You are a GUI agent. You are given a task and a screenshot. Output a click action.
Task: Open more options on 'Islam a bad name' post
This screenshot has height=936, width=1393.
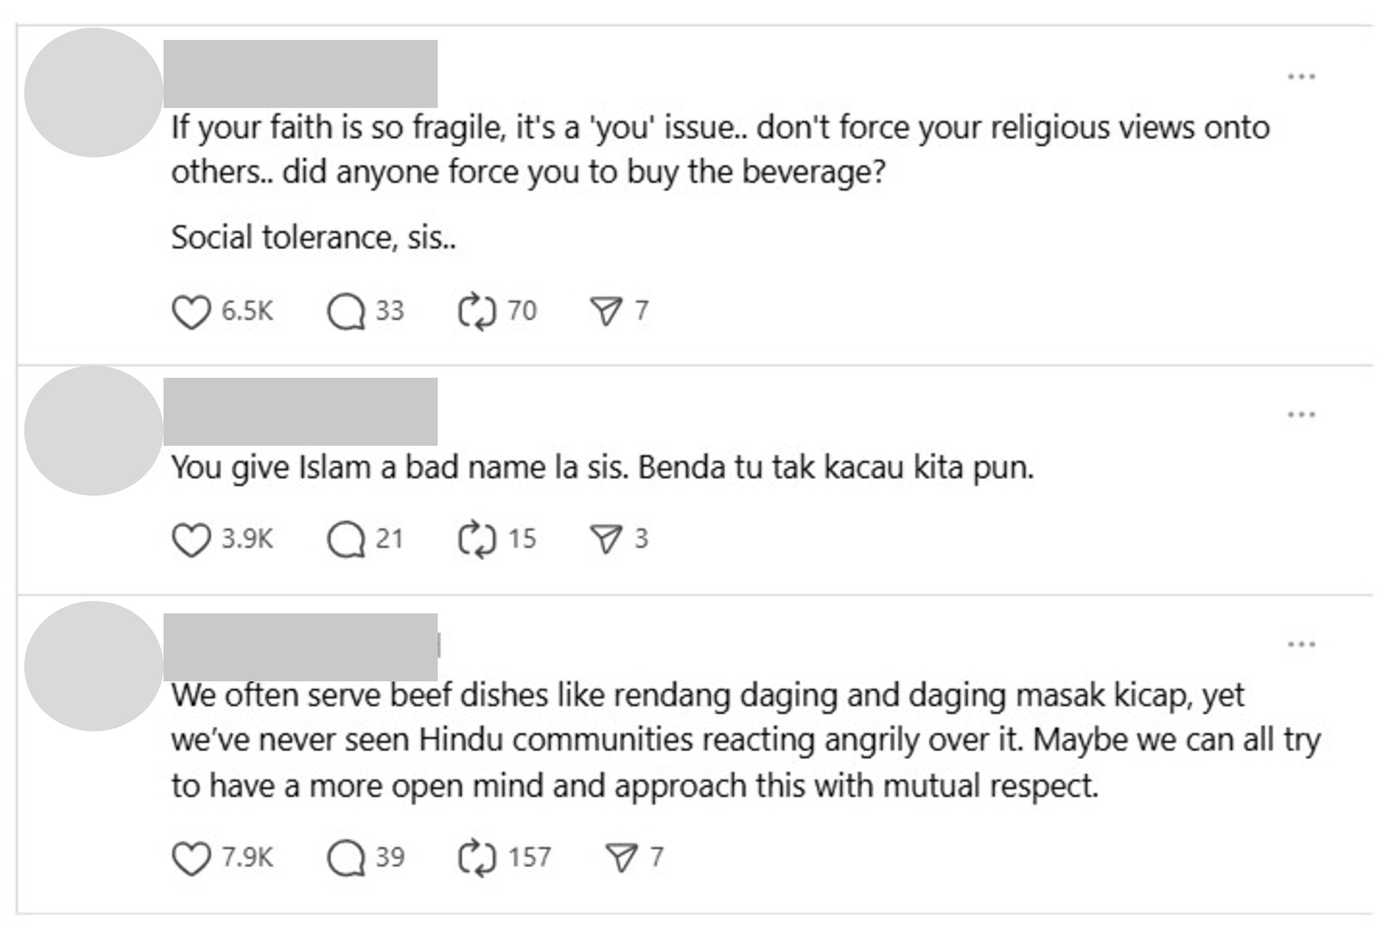[1301, 415]
